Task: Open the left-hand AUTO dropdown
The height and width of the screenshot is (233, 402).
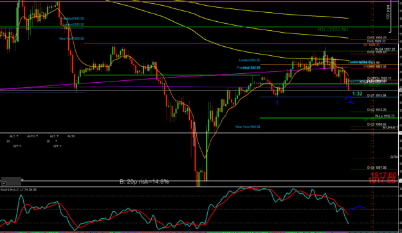Action: point(33,136)
